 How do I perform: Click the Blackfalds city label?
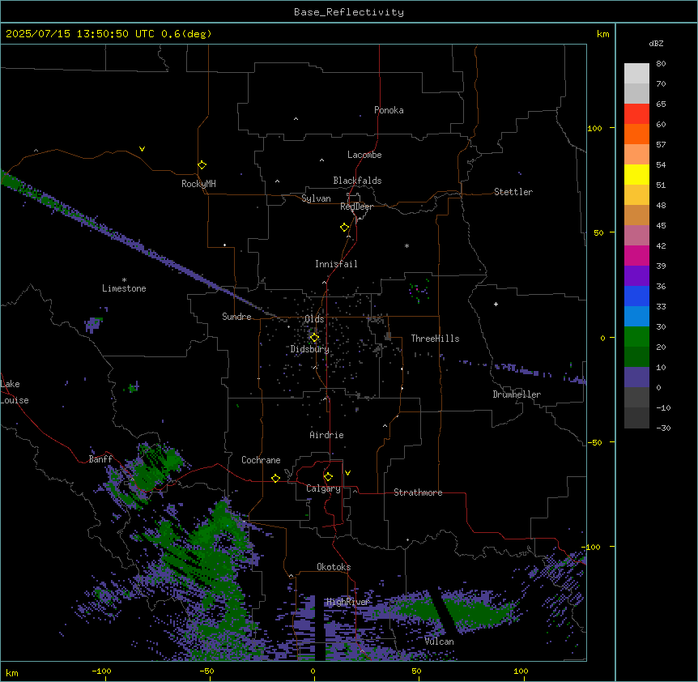[357, 181]
